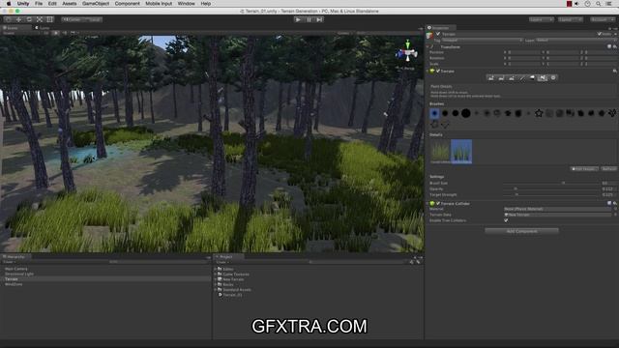Toggle Pivot/Center handle mode button

tap(72, 19)
